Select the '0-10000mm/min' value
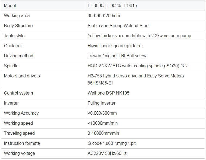This screenshot has height=160, width=206. point(103,133)
